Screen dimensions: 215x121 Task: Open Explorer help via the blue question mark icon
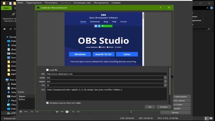[212, 8]
